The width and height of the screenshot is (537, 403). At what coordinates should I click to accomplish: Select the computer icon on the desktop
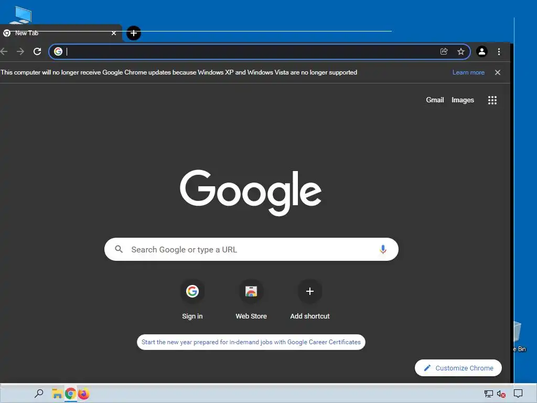pos(21,15)
